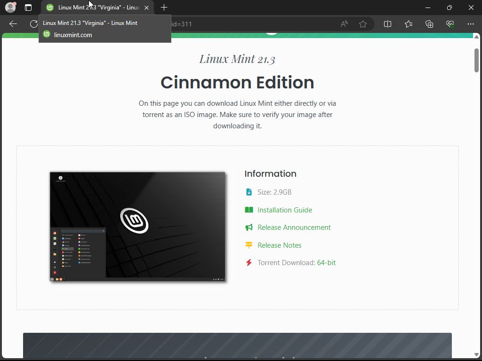Image resolution: width=482 pixels, height=361 pixels.
Task: Open Settings and more ellipsis menu
Action: coord(470,24)
